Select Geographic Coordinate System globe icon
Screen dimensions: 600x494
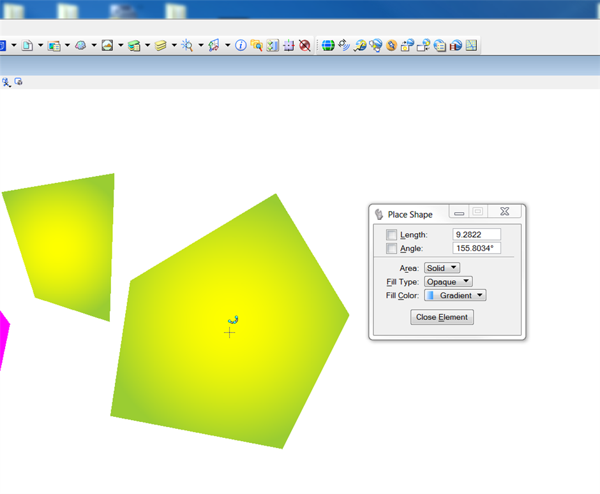[328, 45]
